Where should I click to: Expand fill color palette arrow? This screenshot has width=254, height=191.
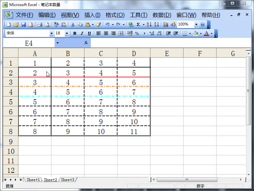pos(201,34)
